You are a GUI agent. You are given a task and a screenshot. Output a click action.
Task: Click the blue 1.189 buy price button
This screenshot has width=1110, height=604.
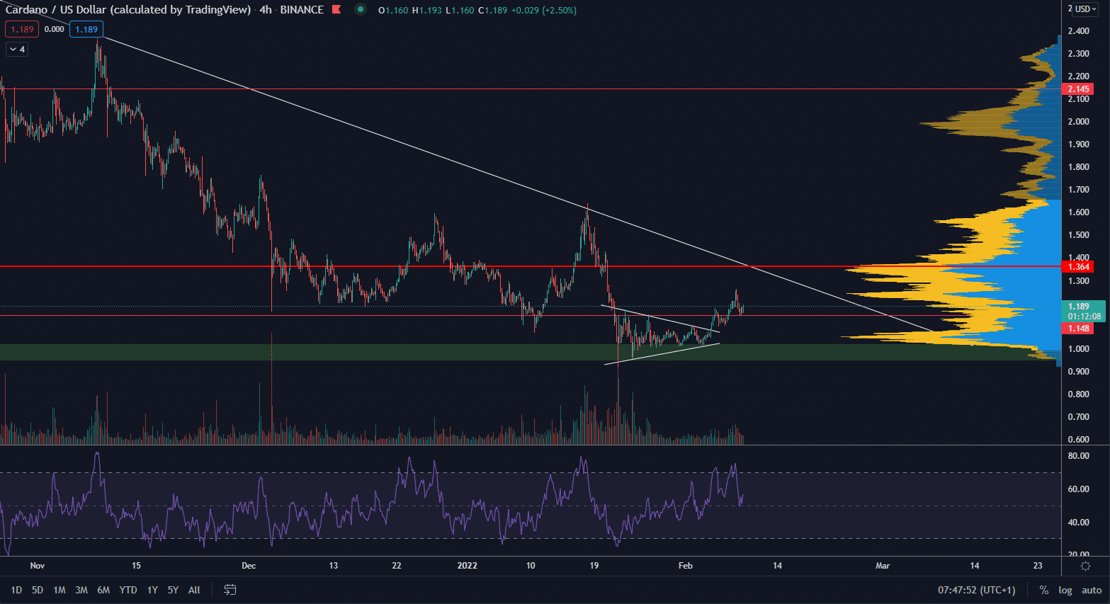click(86, 30)
